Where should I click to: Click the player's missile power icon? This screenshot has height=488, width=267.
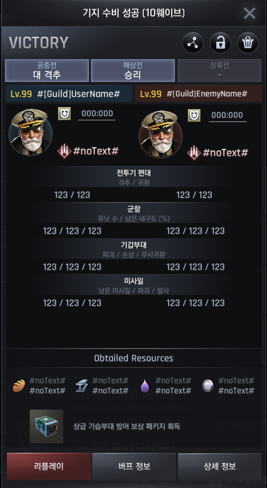click(64, 151)
